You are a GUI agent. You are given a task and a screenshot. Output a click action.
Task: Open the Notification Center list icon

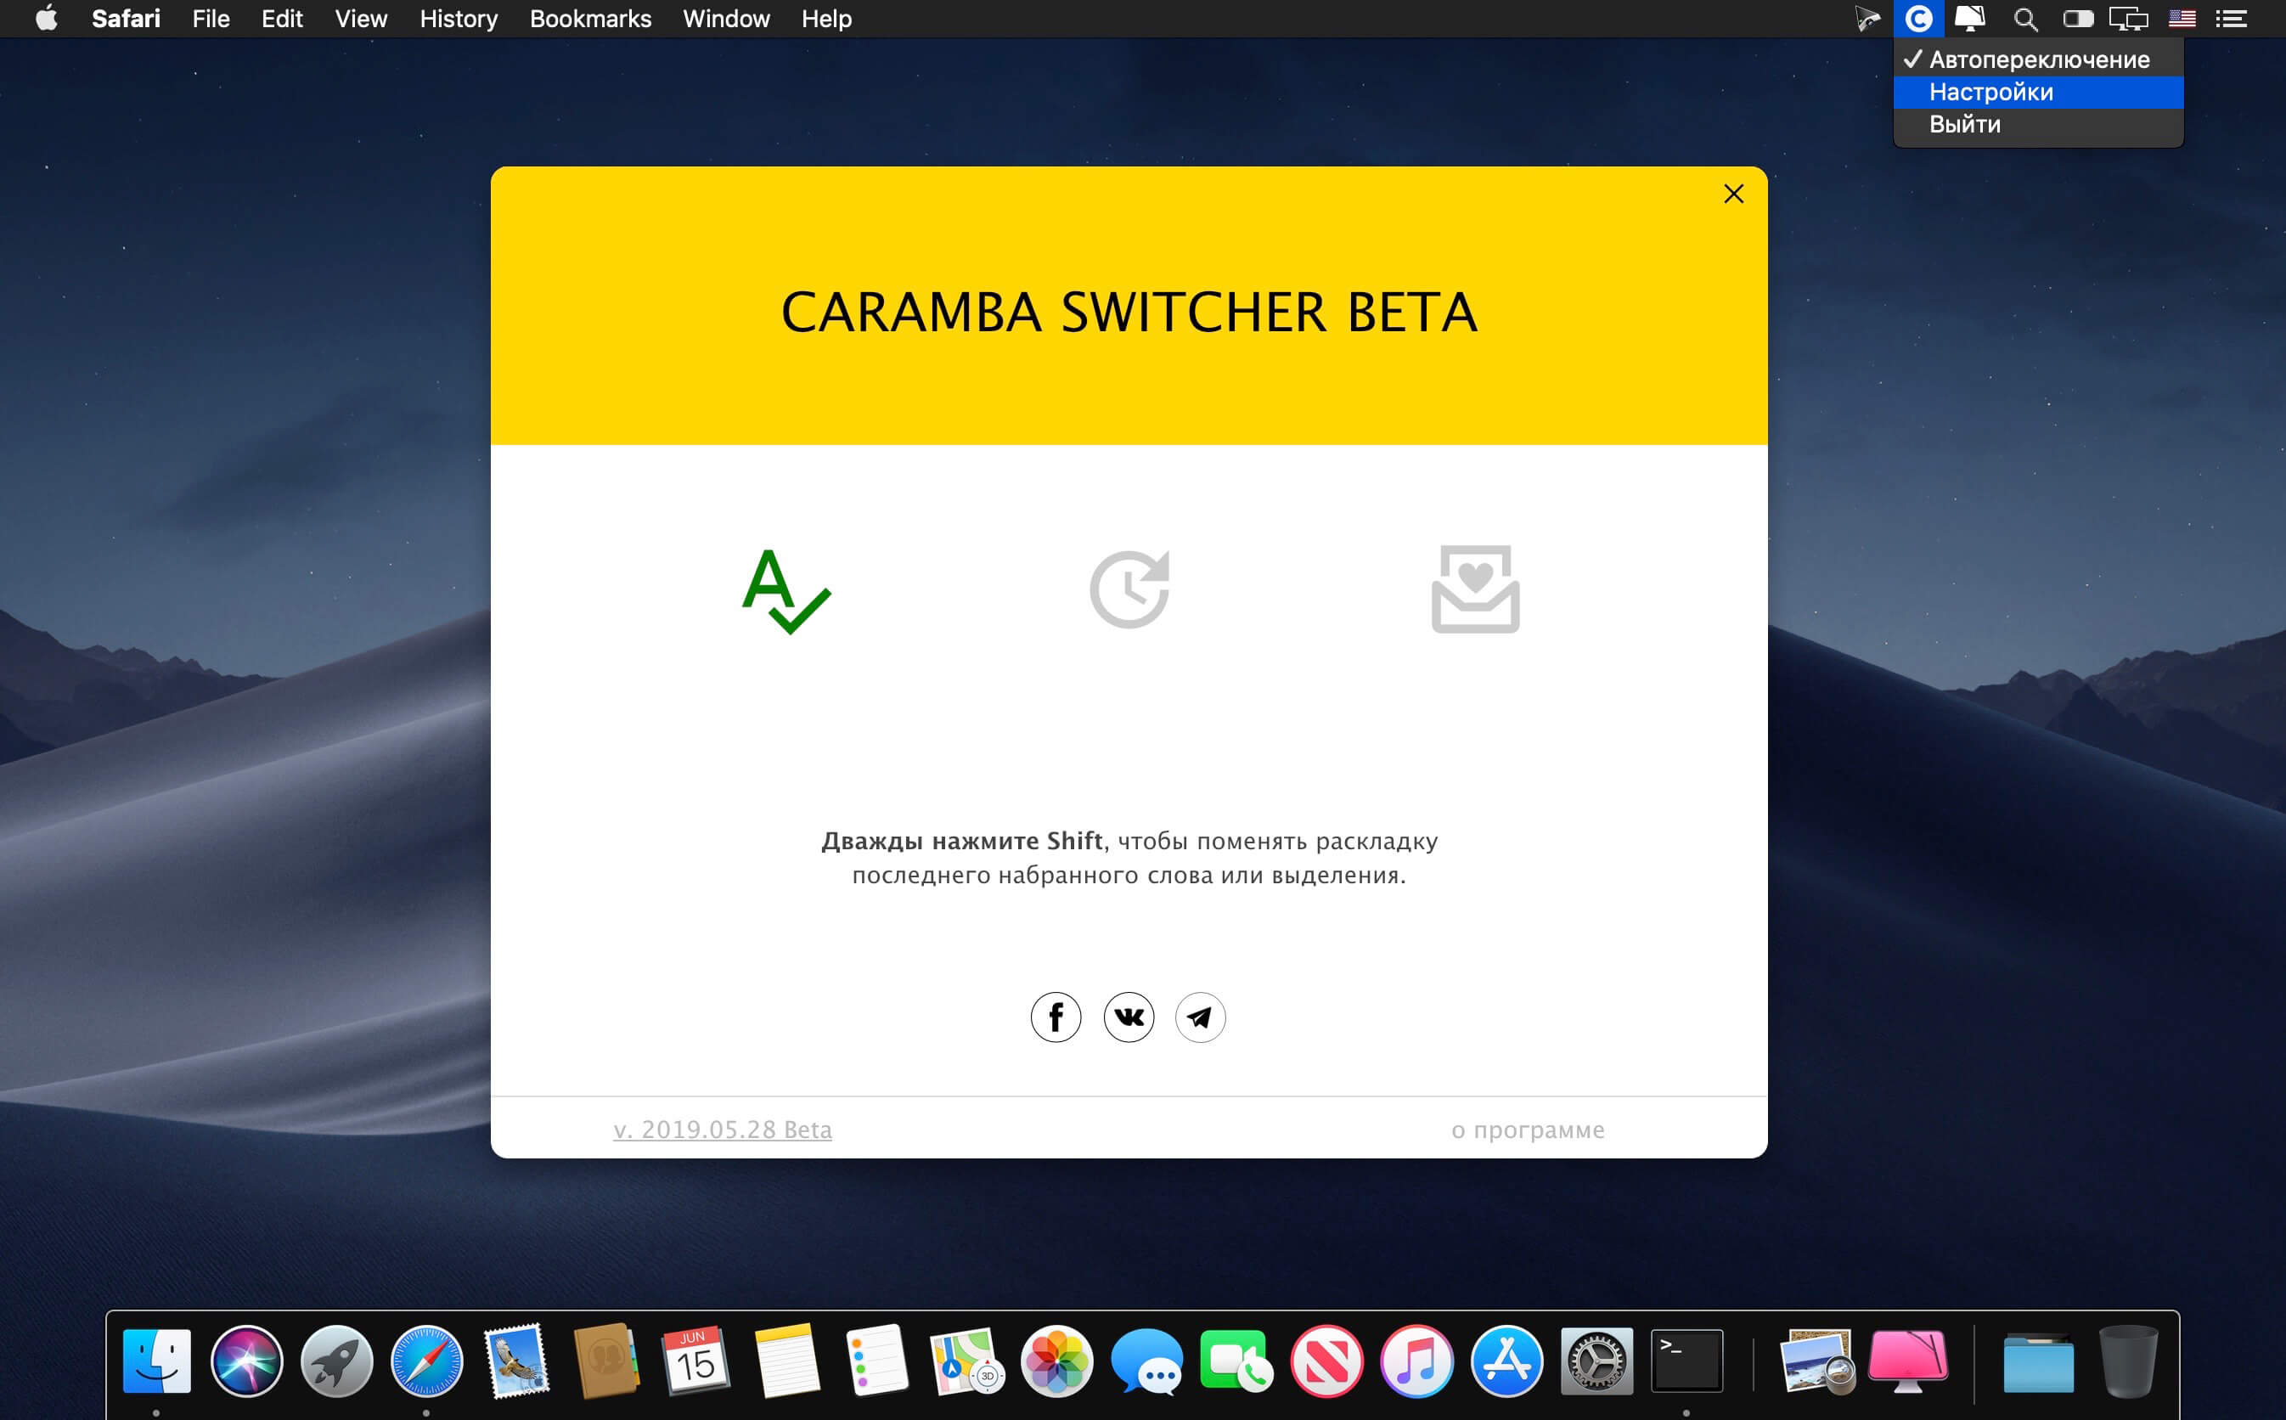tap(2232, 19)
